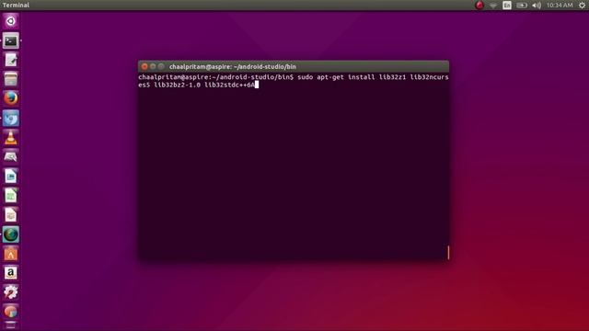Open the Chromium browser launcher icon

(x=10, y=119)
